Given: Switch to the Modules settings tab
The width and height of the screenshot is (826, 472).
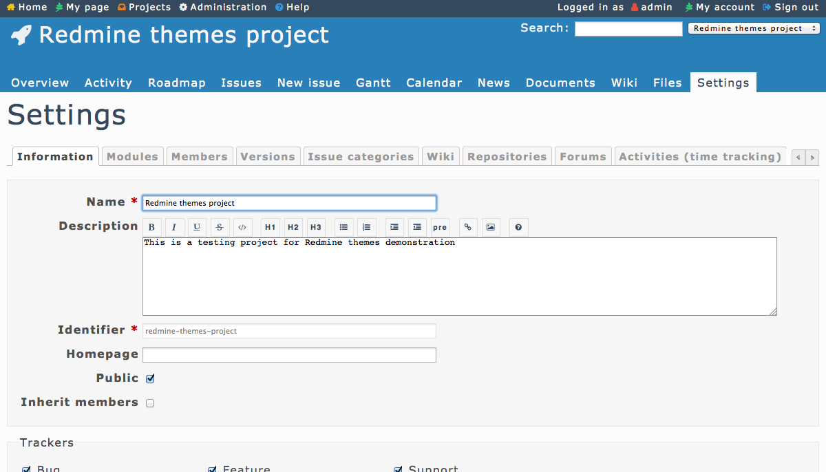Looking at the screenshot, I should coord(132,157).
